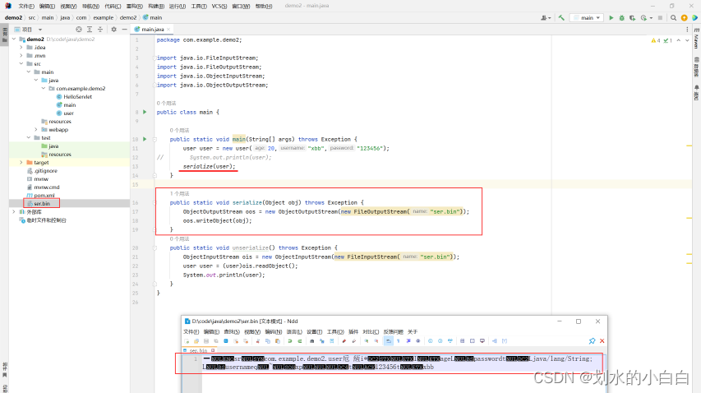Expand the webapp folder
Image resolution: width=701 pixels, height=393 pixels.
pyautogui.click(x=36, y=130)
